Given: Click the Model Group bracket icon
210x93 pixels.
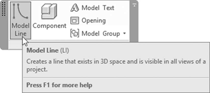Looking at the screenshot, I should tap(75, 33).
